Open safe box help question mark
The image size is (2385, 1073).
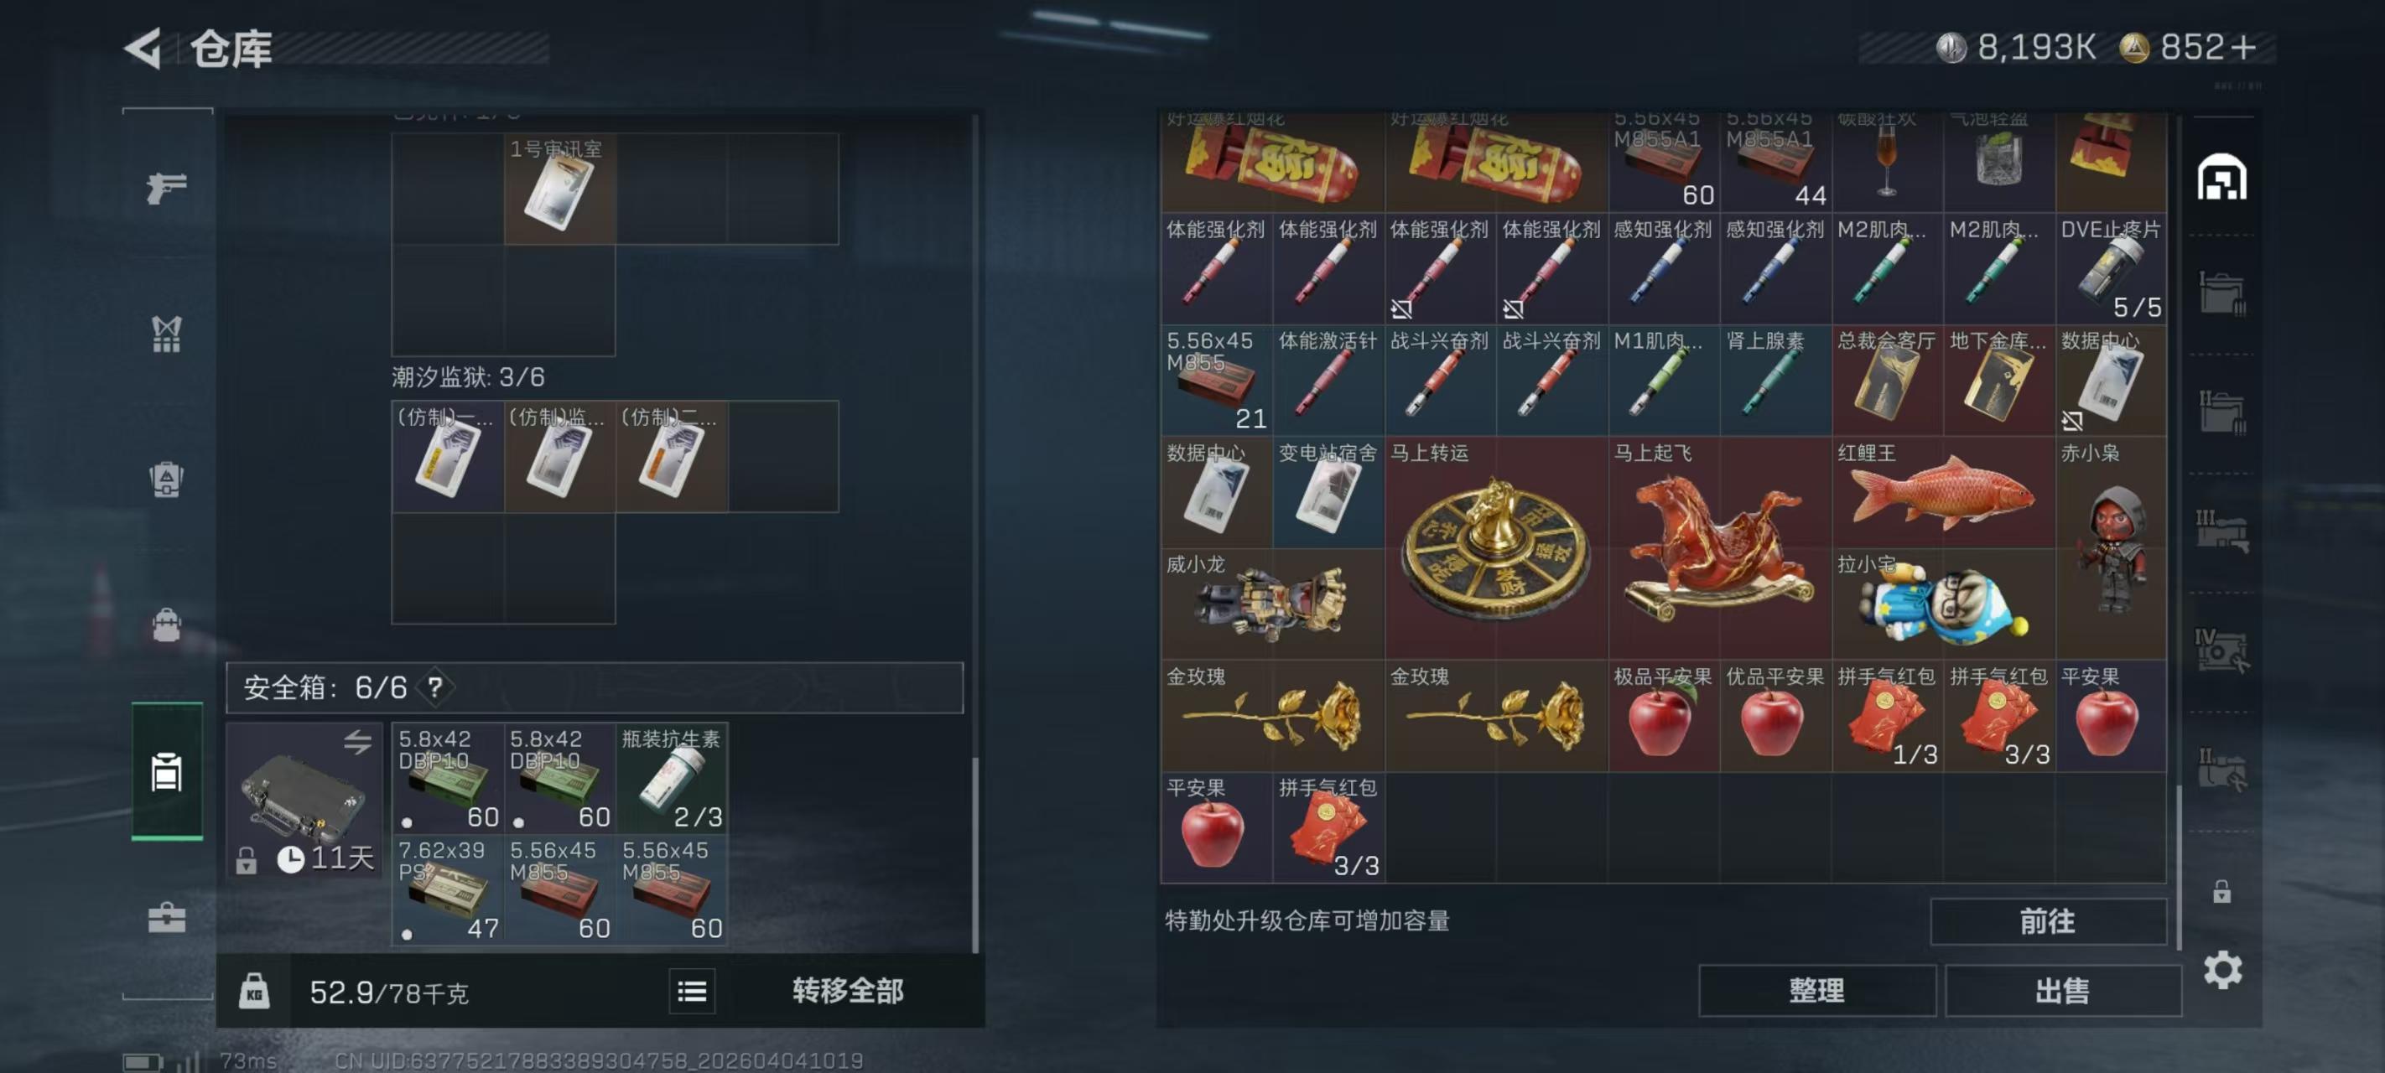(435, 687)
